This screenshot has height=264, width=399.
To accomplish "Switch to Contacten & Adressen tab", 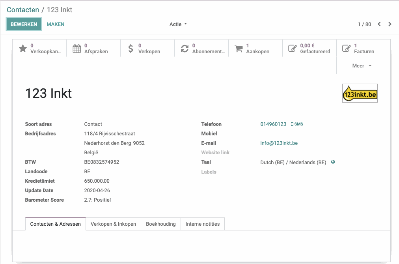I will 56,224.
